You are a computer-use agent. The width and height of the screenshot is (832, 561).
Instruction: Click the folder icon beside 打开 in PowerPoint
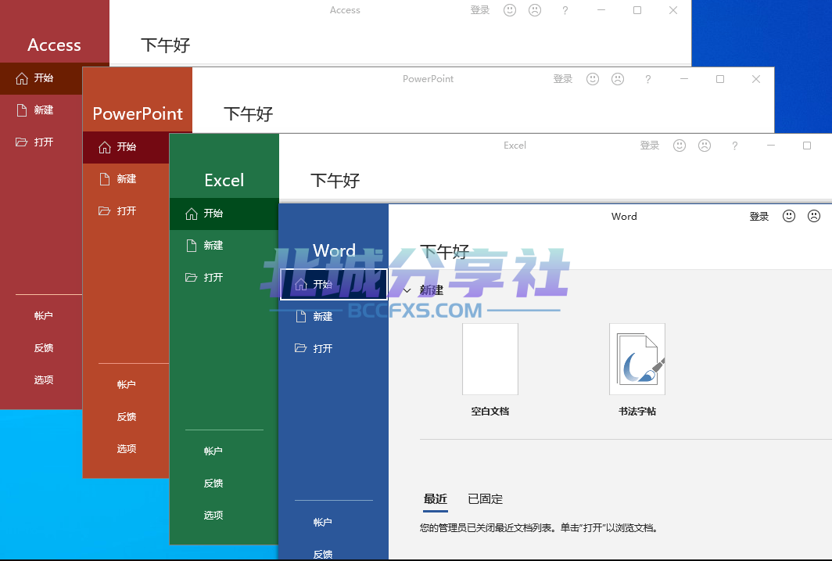pyautogui.click(x=105, y=211)
